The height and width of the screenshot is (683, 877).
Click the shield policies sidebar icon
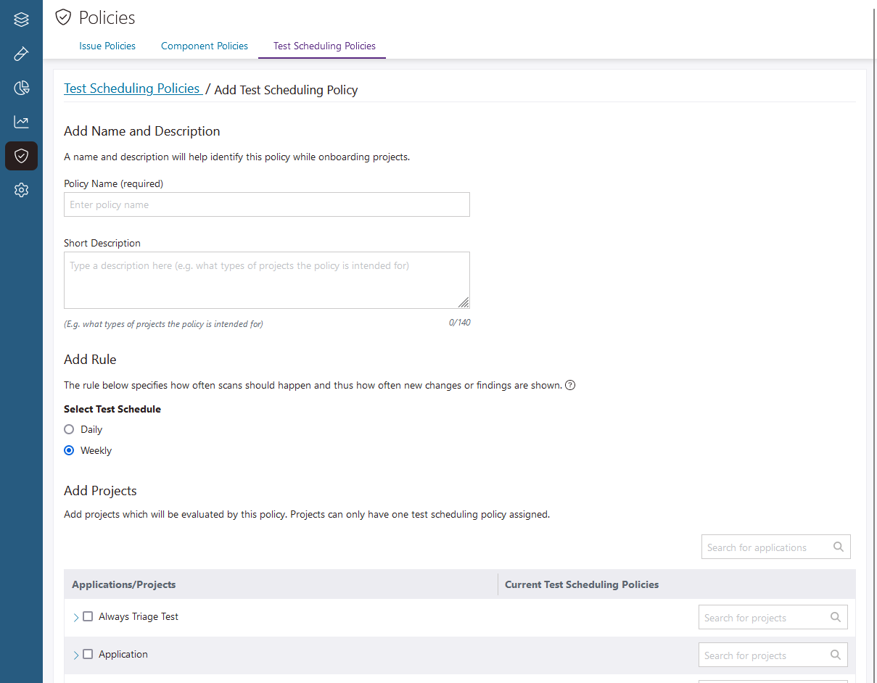tap(21, 156)
